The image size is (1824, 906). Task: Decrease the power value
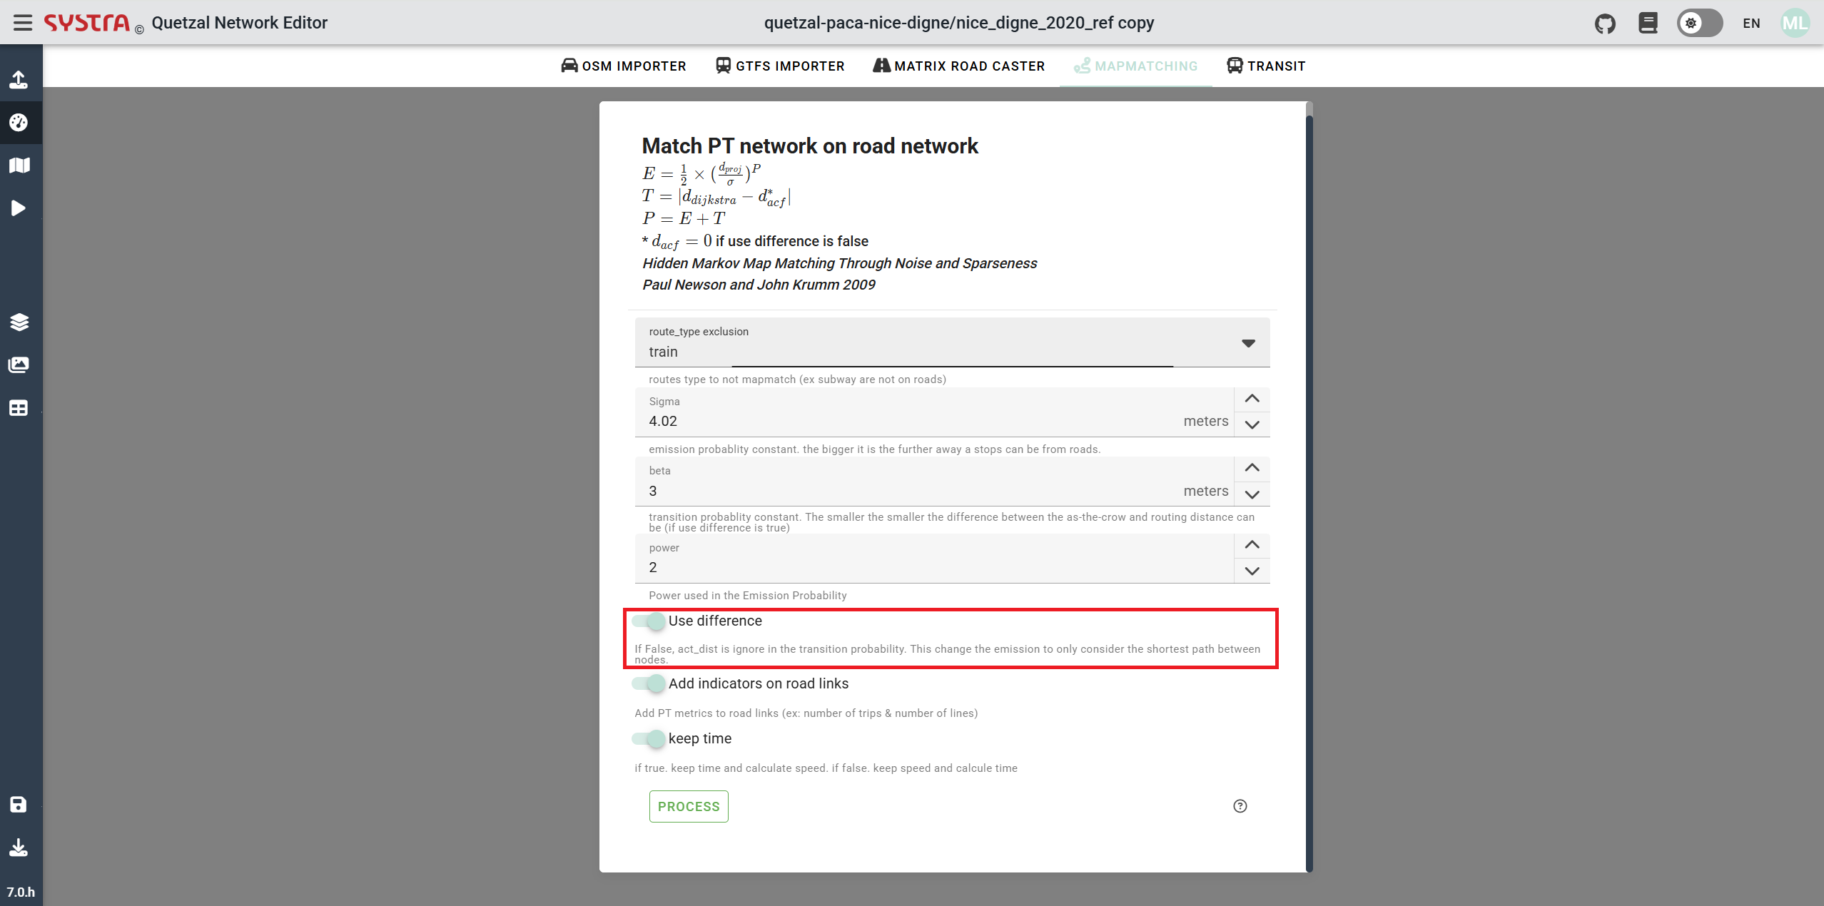point(1252,571)
